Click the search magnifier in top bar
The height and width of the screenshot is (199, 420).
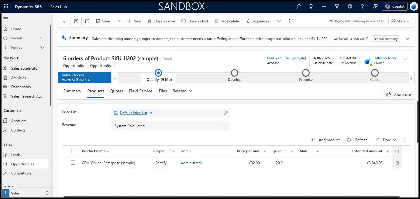point(298,6)
